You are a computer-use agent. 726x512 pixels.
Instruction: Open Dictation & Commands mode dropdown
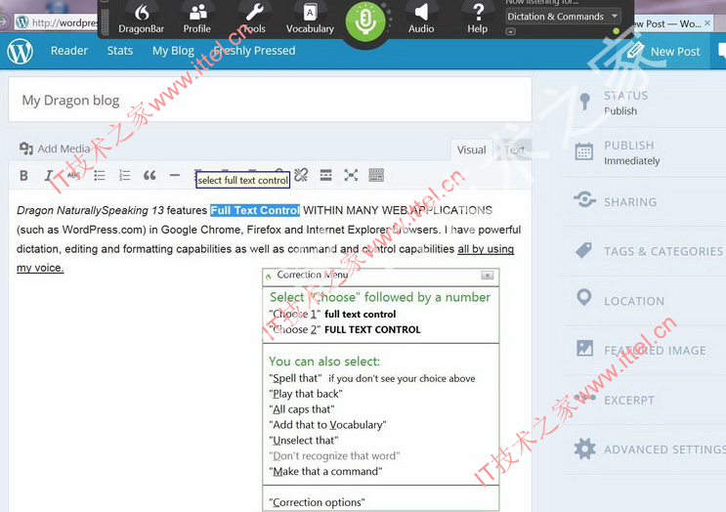pyautogui.click(x=563, y=17)
